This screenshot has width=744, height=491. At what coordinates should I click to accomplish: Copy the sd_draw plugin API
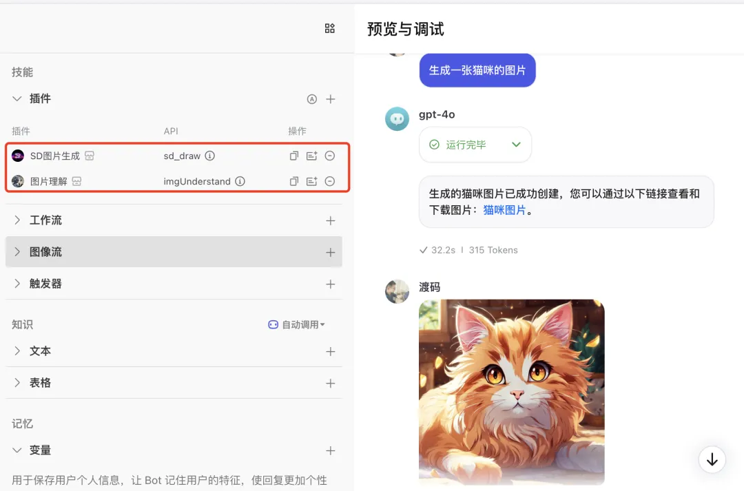pos(294,156)
